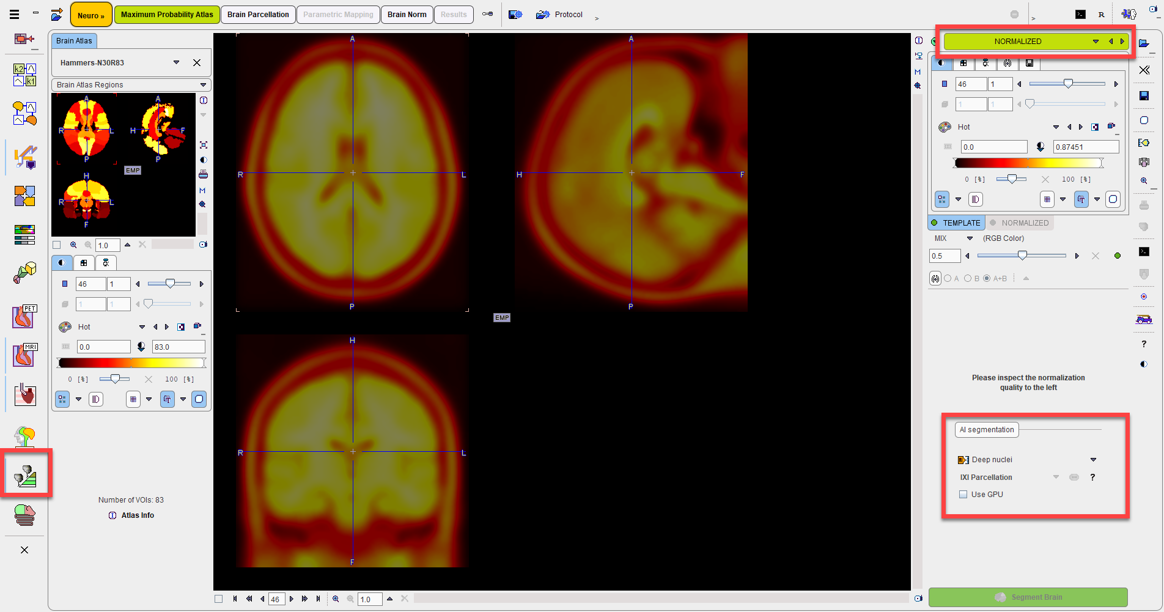Toggle checkbox at bottom-left of main viewer
The height and width of the screenshot is (612, 1164).
[x=218, y=599]
